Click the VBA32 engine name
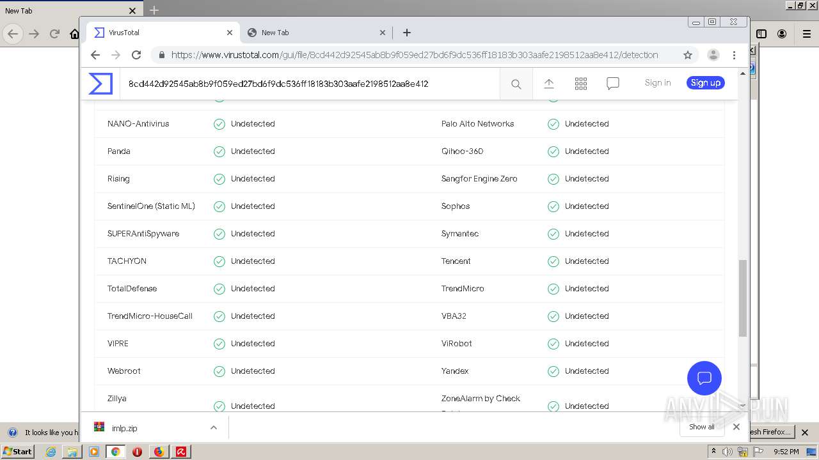 coord(454,316)
